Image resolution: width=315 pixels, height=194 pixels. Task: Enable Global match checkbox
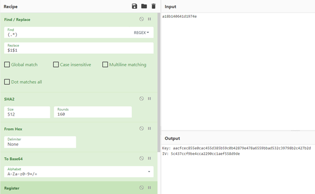[x=7, y=64]
